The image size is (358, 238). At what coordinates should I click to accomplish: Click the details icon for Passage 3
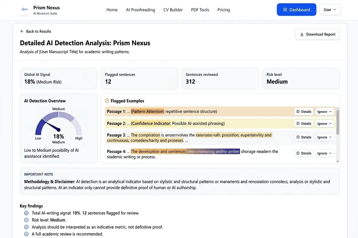tap(298, 137)
